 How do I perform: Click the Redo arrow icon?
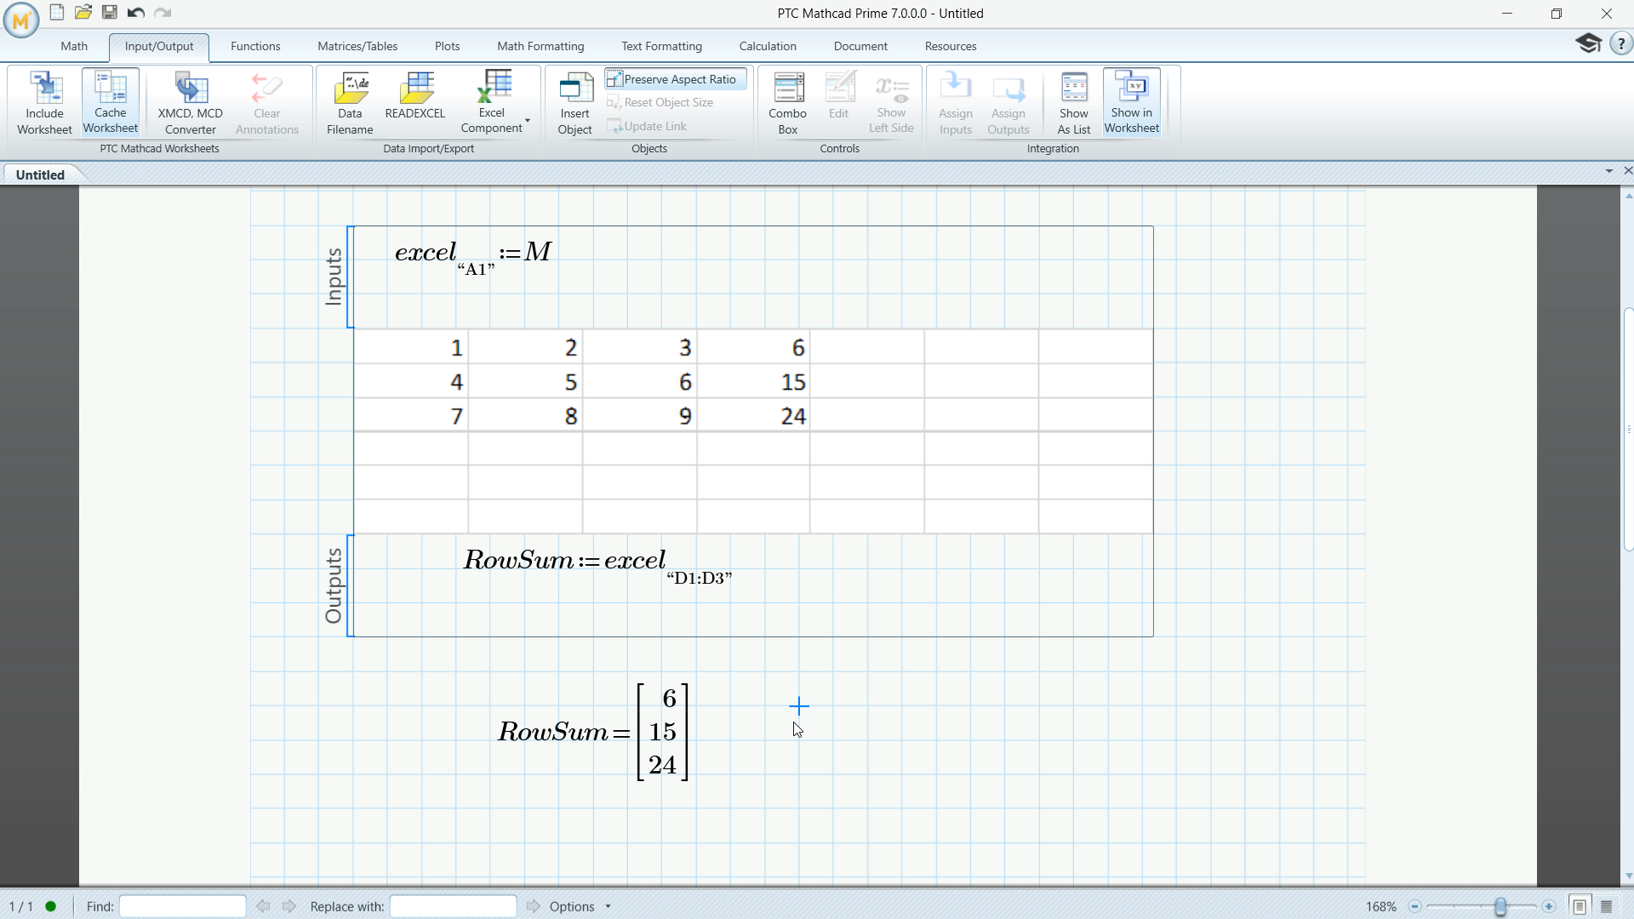pyautogui.click(x=163, y=12)
